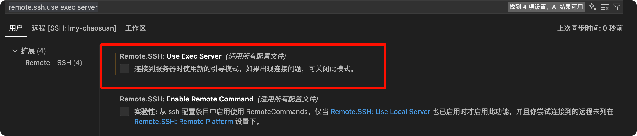Open the Remote.SSH: Use Local Server link
The height and width of the screenshot is (136, 637).
(x=380, y=112)
